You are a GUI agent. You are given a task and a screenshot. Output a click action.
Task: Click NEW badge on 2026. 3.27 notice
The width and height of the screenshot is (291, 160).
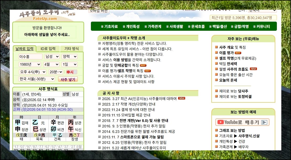pyautogui.click(x=182, y=98)
